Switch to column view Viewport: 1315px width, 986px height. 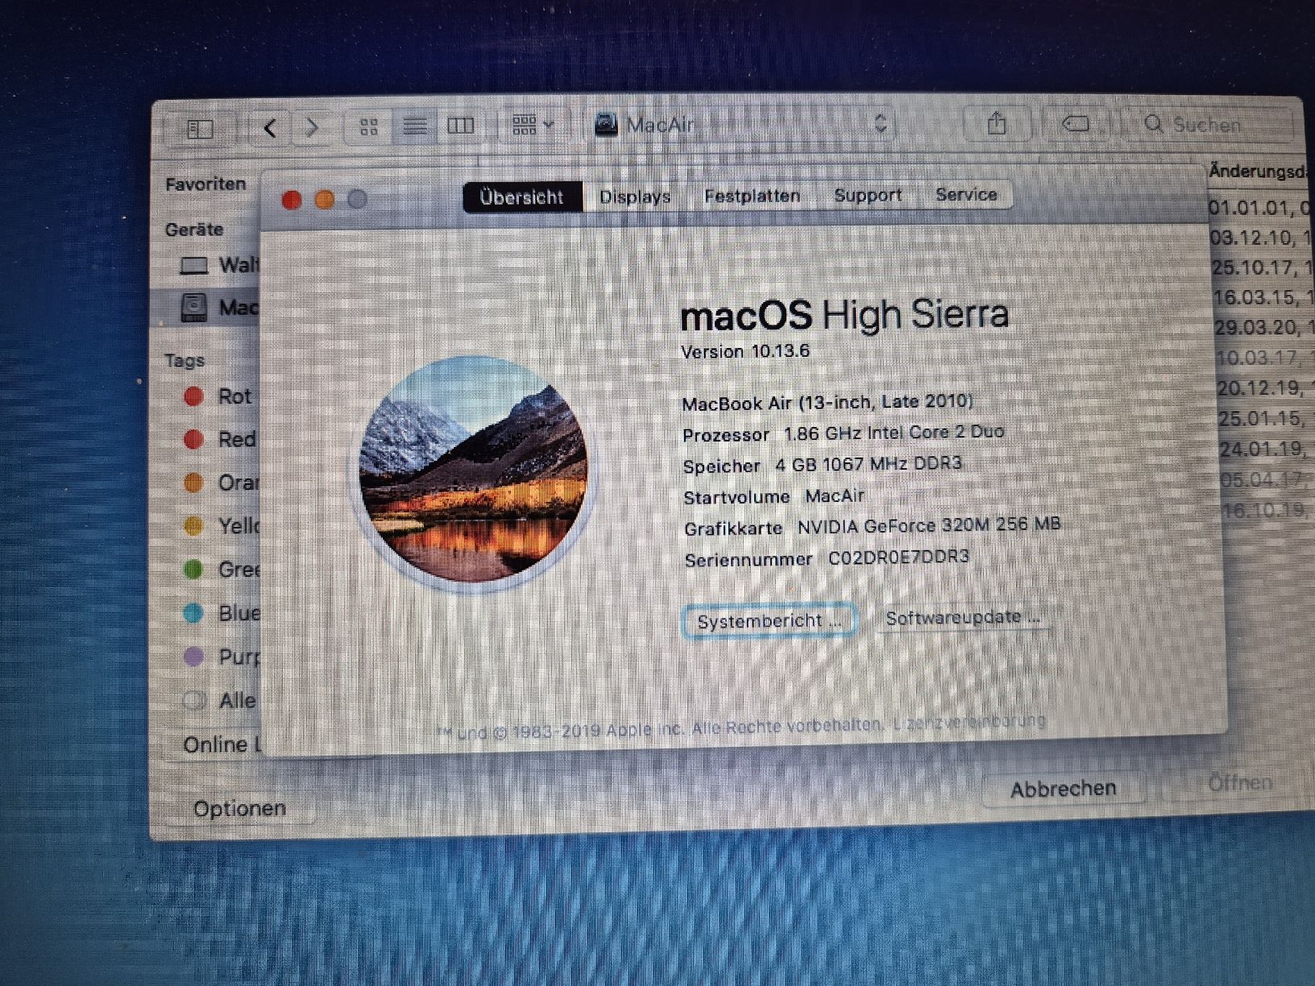pos(461,126)
